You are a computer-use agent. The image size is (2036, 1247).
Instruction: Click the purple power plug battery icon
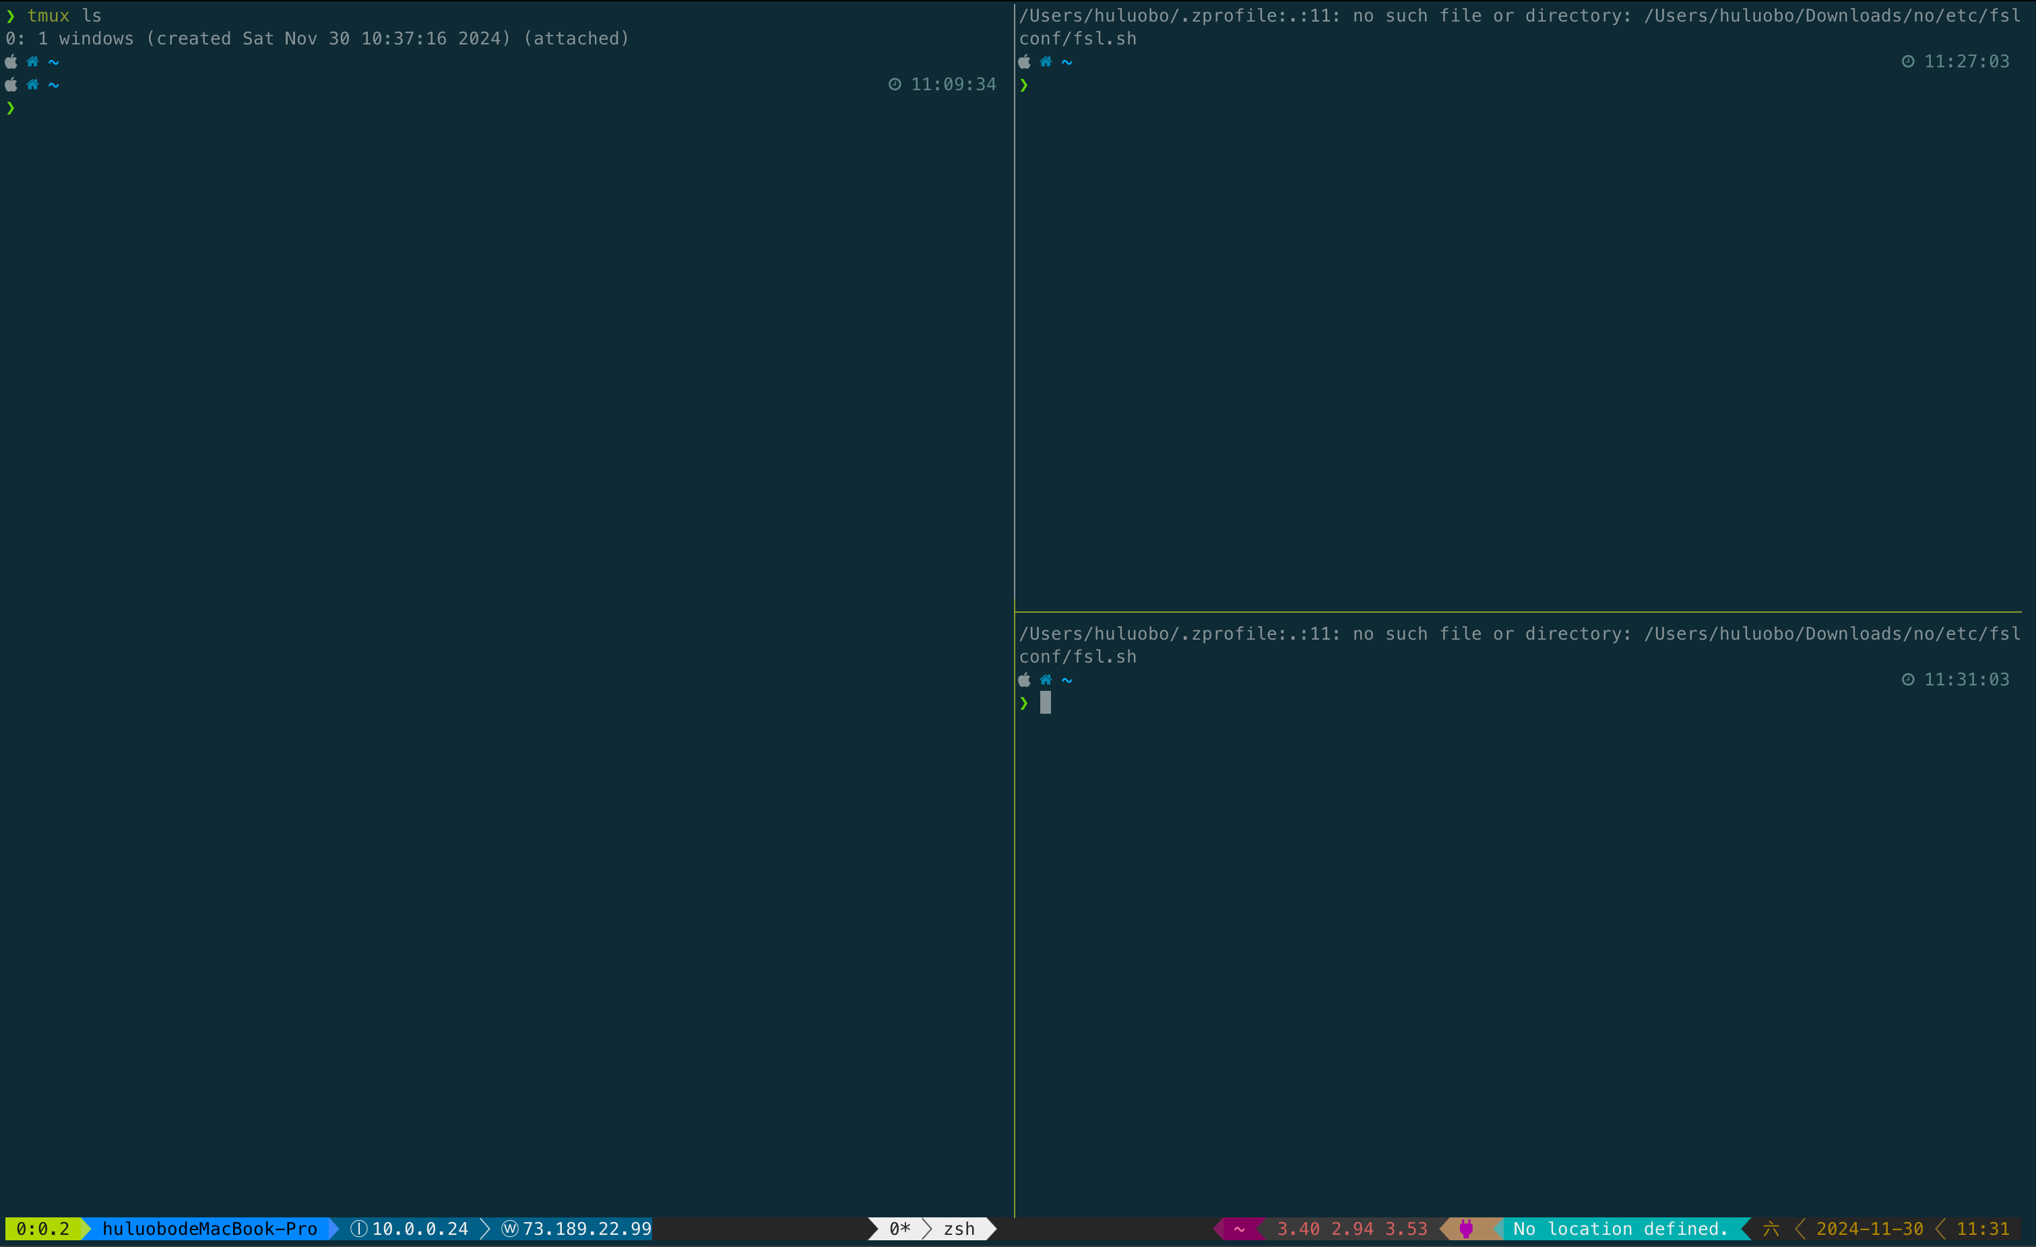pyautogui.click(x=1466, y=1229)
